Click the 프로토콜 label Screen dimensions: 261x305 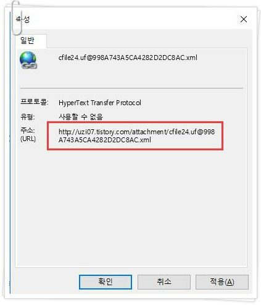[35, 102]
